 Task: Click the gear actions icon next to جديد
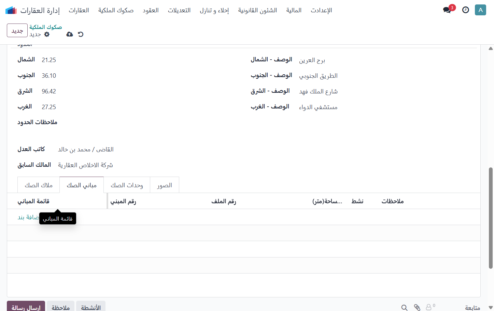(x=47, y=34)
